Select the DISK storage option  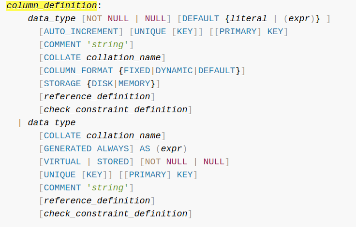click(103, 83)
